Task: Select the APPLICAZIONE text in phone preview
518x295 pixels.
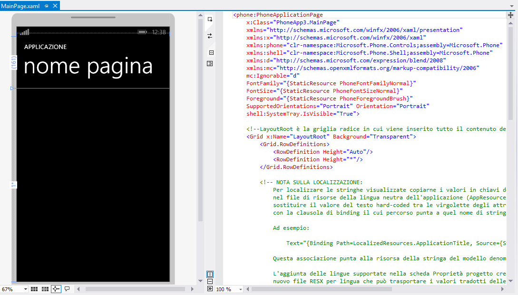Action: [x=45, y=47]
